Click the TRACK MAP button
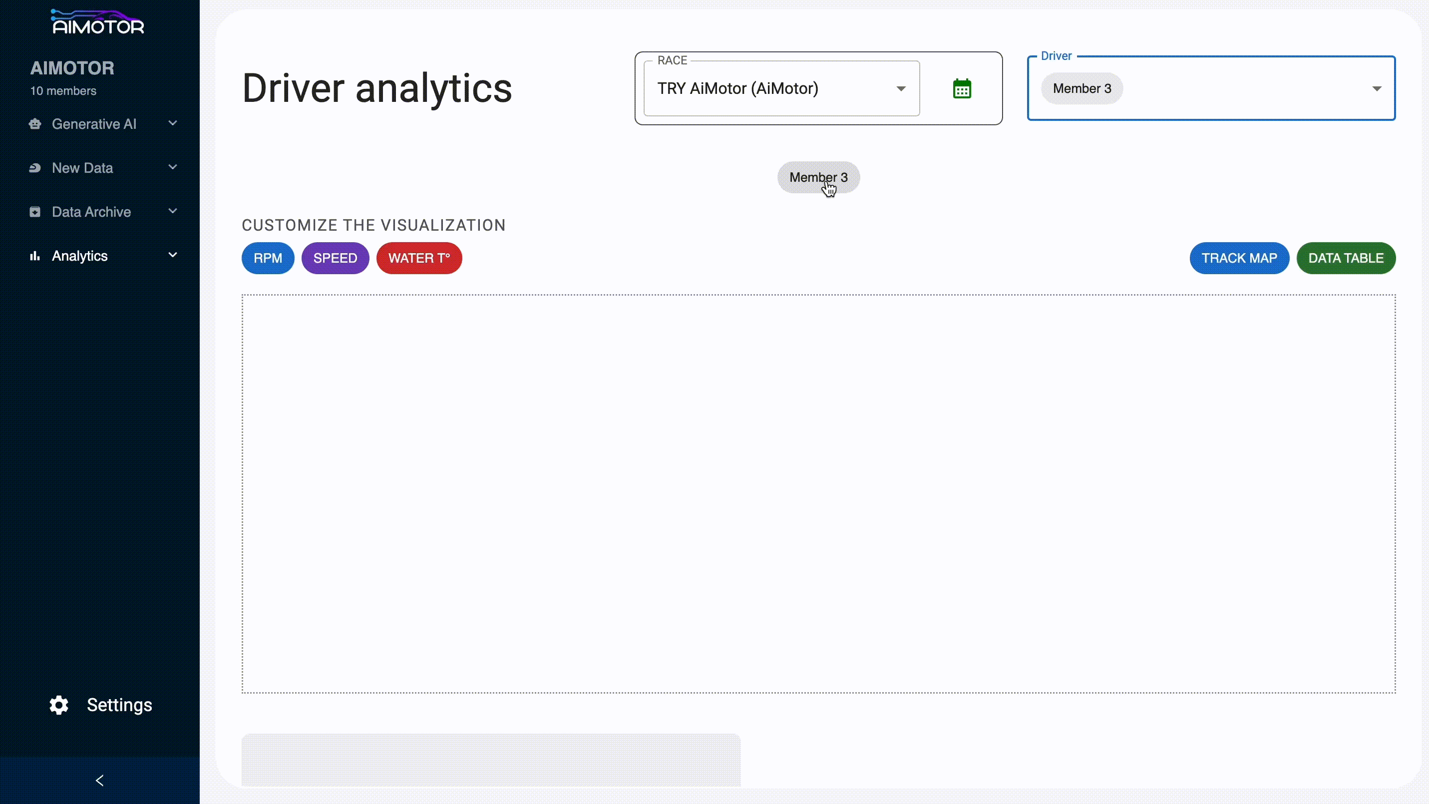Screen dimensions: 1429x804 (x=1239, y=258)
